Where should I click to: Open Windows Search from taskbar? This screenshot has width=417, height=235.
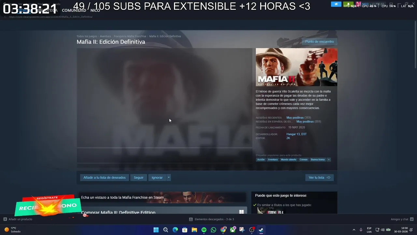pos(165,230)
